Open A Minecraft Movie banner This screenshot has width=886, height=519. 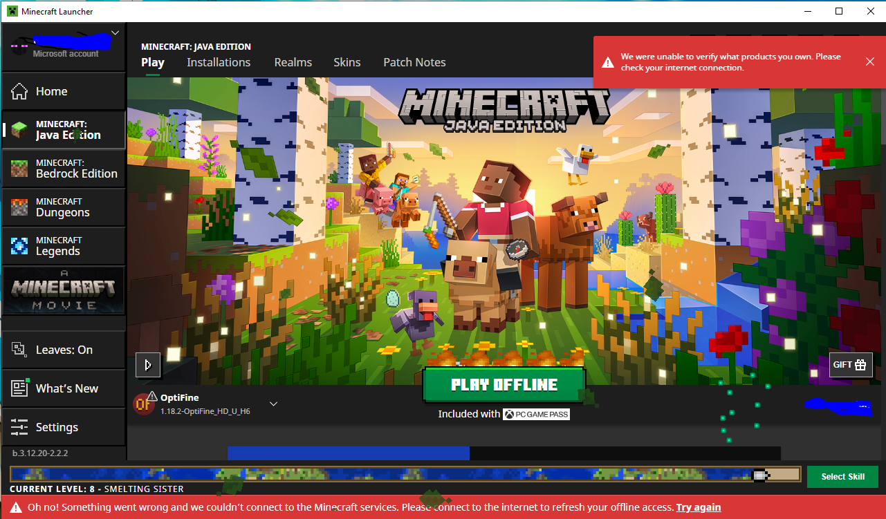64,290
